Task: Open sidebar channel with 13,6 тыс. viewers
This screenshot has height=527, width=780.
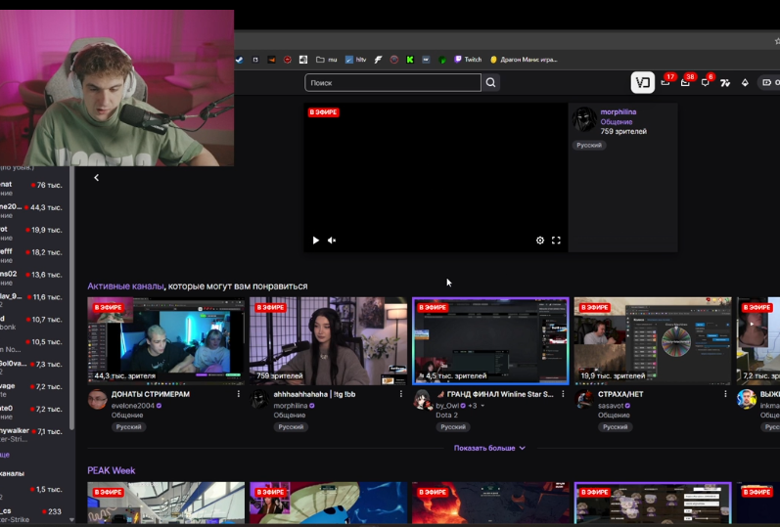Action: (x=32, y=278)
